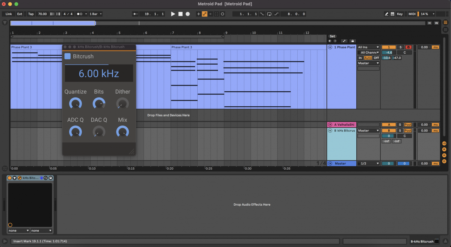Click the hand icon on kHs Bitcrush device title
Viewport: 451px width, 247px height.
point(42,178)
